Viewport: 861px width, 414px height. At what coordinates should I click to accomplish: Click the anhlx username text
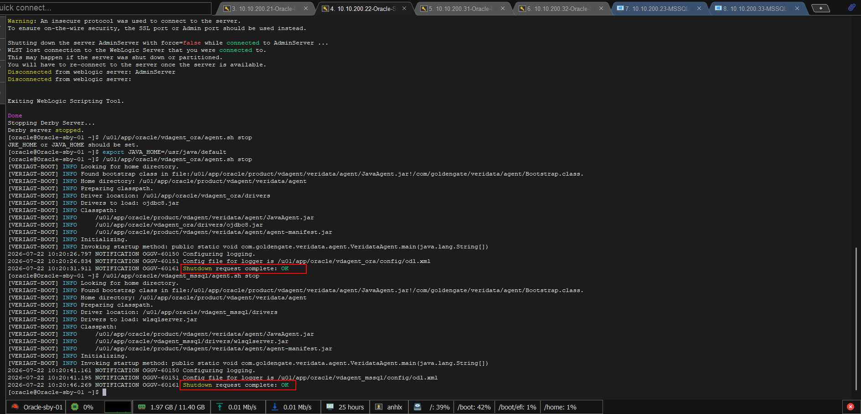(x=395, y=407)
